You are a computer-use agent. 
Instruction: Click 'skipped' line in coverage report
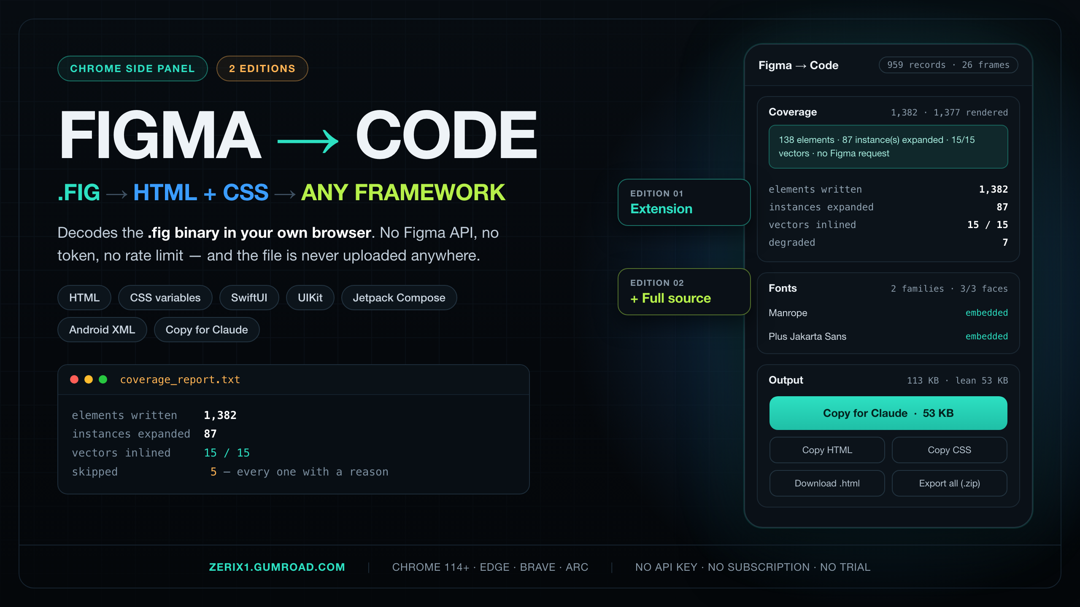point(230,472)
